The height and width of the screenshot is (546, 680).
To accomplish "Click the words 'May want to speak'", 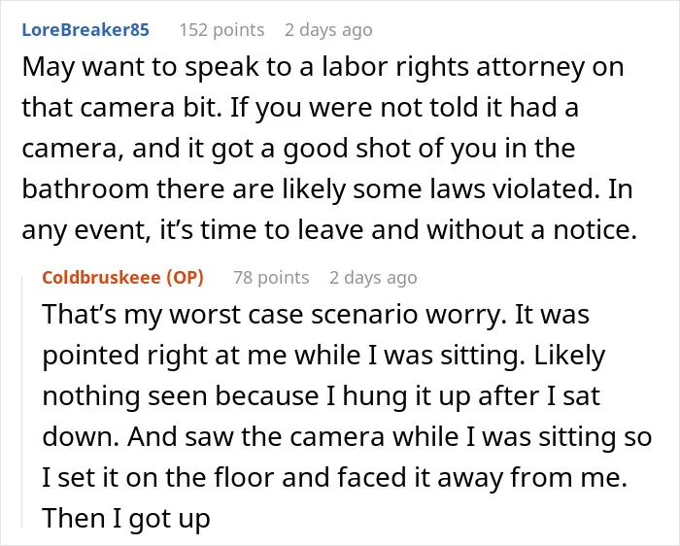I will coord(140,67).
